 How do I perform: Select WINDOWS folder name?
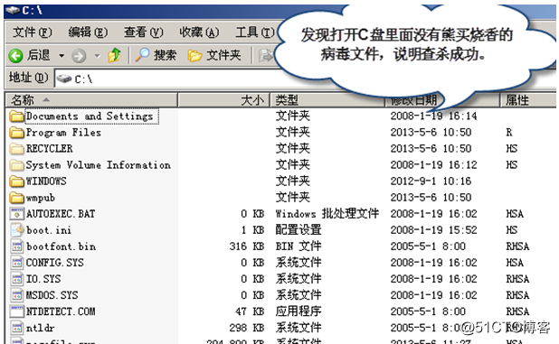click(x=46, y=181)
